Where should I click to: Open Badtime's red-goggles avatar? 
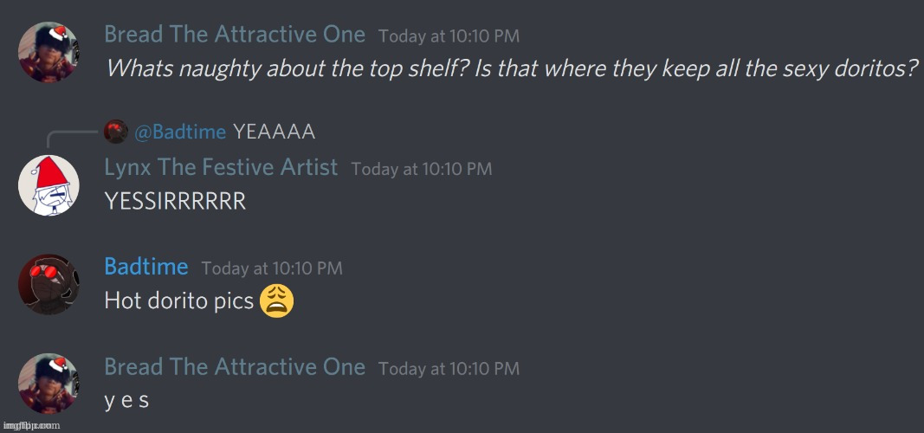48,285
